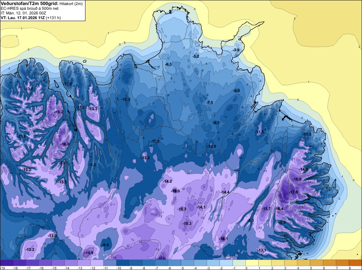
Task: Click the -14.1 temperature label
Action: coord(201,208)
